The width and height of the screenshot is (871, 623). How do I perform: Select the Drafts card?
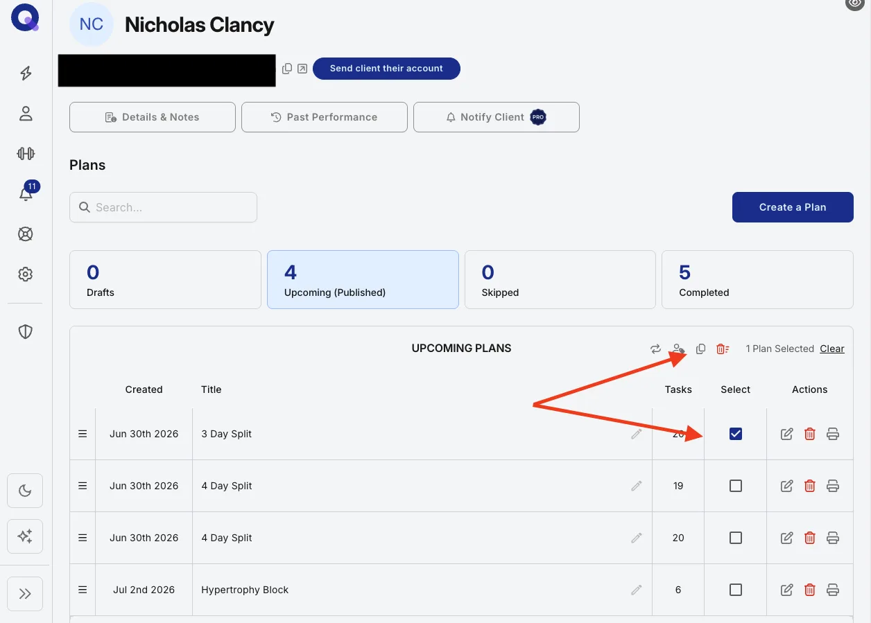(x=165, y=279)
